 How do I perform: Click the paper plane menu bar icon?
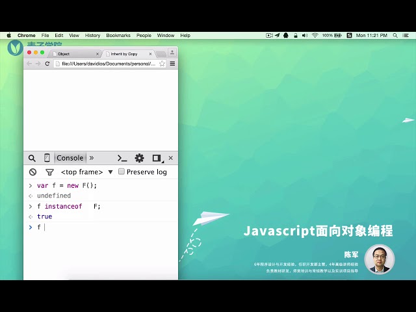pos(278,35)
